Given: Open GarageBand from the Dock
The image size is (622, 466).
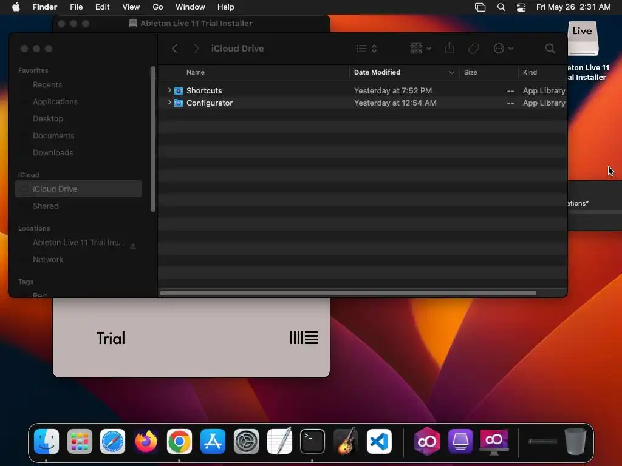Looking at the screenshot, I should [346, 441].
